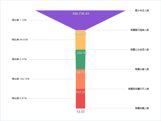
Task: Select the orange funnel segment 99.71
Action: click(x=80, y=79)
